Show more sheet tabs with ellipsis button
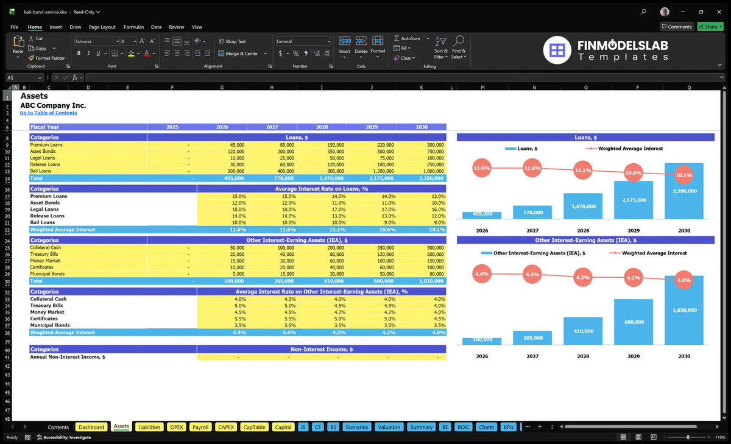731x444 pixels. pyautogui.click(x=528, y=427)
